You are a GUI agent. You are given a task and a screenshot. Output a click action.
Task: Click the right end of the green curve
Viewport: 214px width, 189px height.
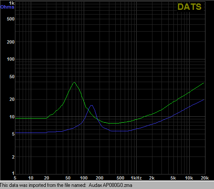[x=203, y=83]
